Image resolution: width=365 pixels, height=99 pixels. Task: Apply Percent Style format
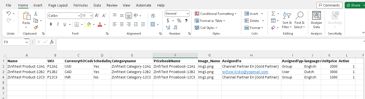[x=179, y=21]
